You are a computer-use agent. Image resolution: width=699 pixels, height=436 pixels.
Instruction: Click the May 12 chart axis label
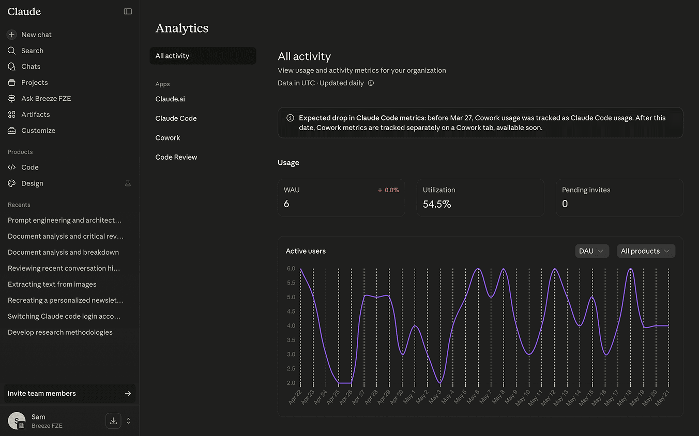(x=549, y=398)
